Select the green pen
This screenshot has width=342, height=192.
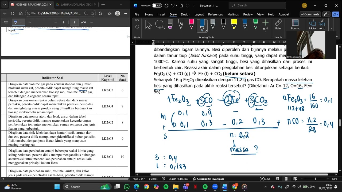(x=256, y=25)
